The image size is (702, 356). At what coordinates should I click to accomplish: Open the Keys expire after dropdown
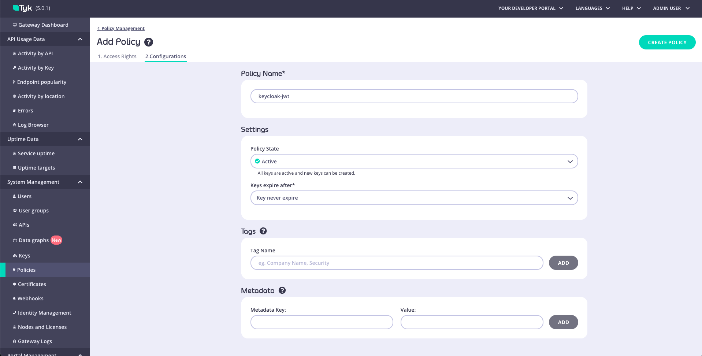coord(414,198)
